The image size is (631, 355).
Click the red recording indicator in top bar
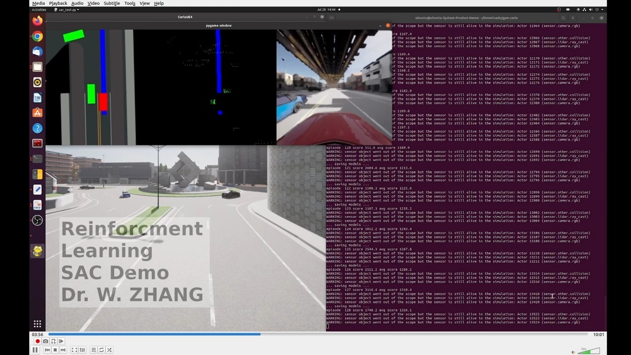[559, 9]
